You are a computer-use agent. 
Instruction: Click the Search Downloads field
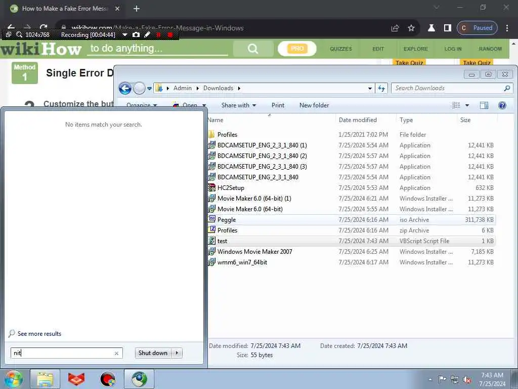452,88
